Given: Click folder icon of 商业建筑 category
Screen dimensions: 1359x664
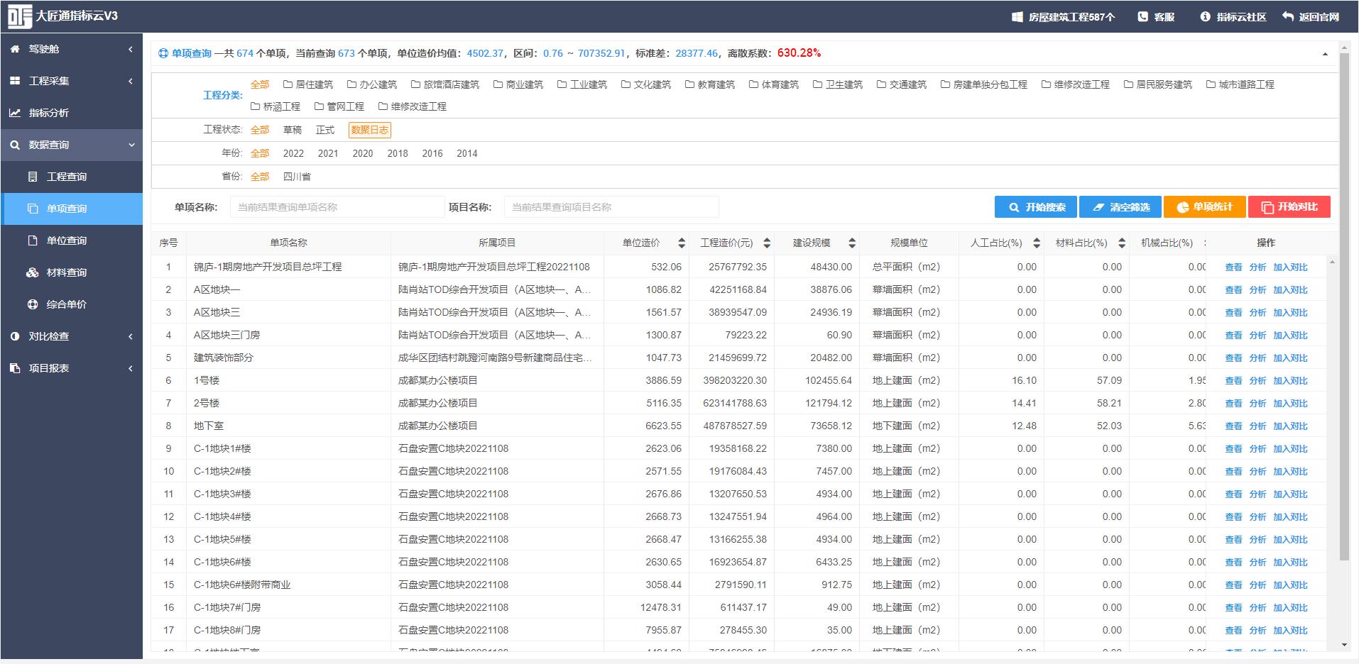Looking at the screenshot, I should click(x=498, y=84).
